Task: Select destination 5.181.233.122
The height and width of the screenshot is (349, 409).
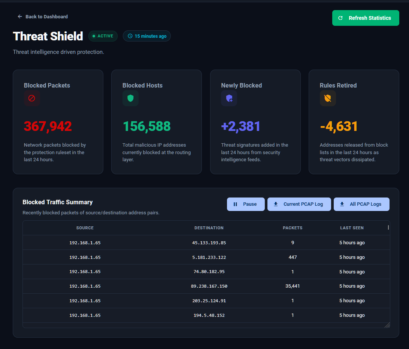Action: click(209, 257)
